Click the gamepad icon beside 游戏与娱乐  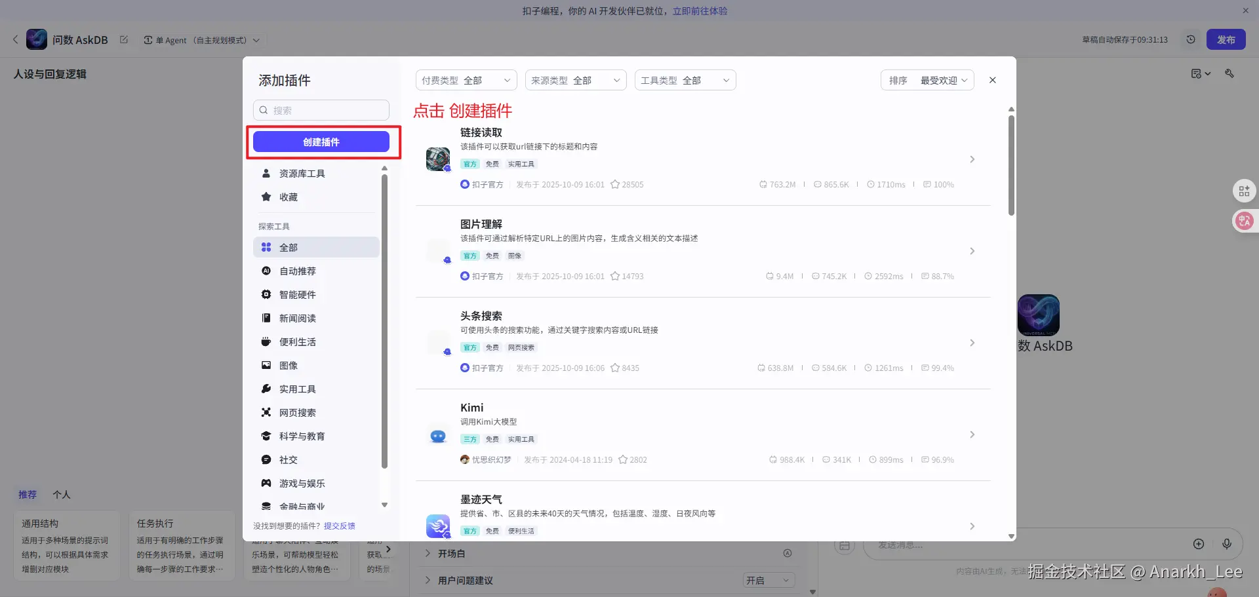tap(266, 483)
